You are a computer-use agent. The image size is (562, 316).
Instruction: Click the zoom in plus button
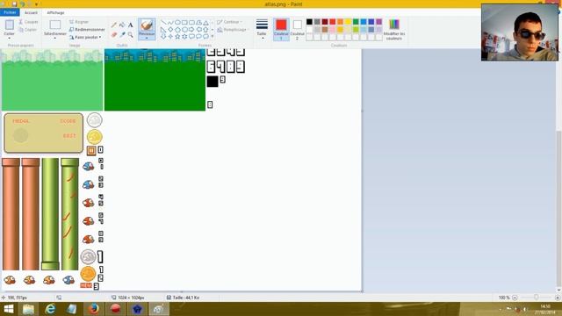558,298
